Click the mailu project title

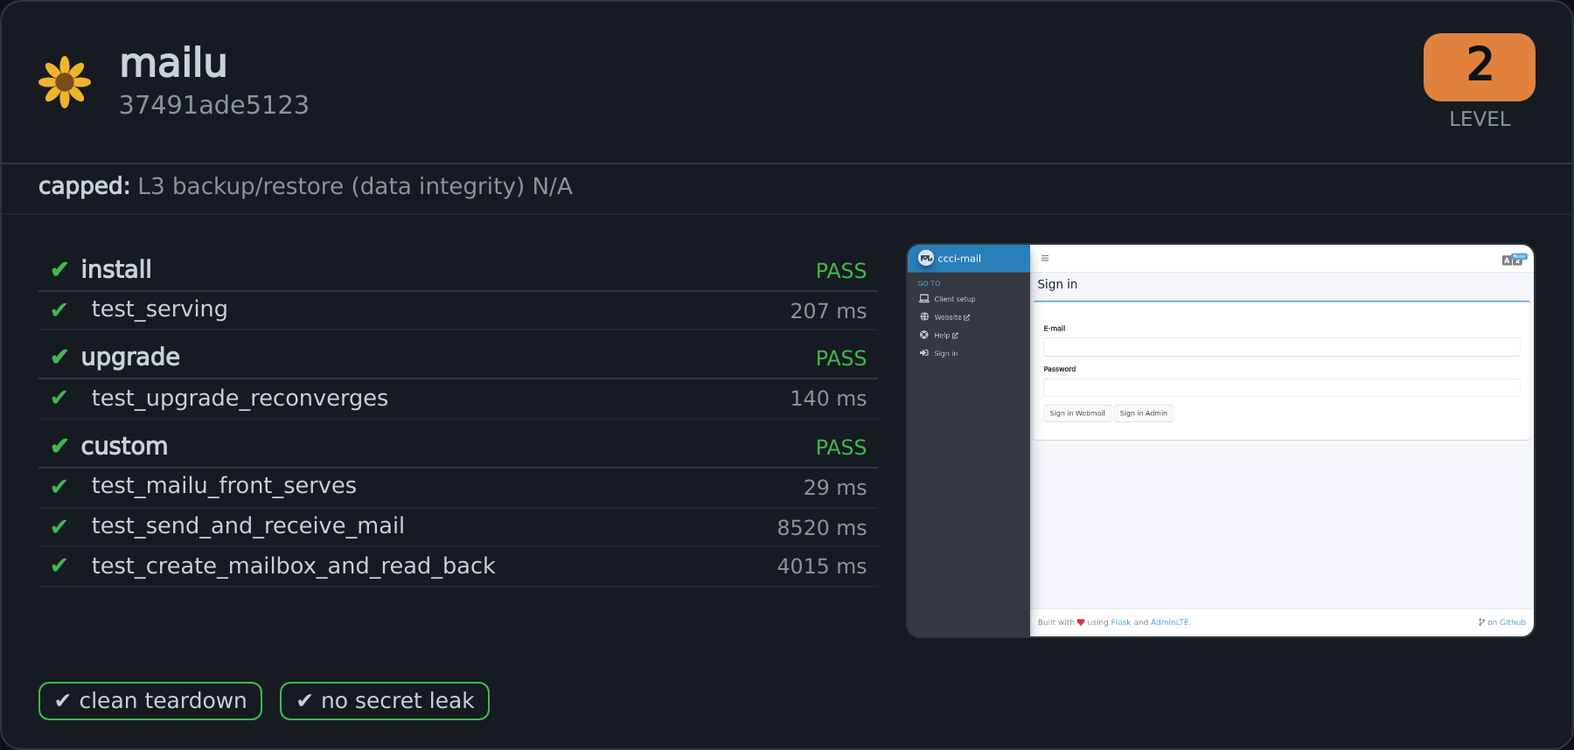pyautogui.click(x=173, y=63)
